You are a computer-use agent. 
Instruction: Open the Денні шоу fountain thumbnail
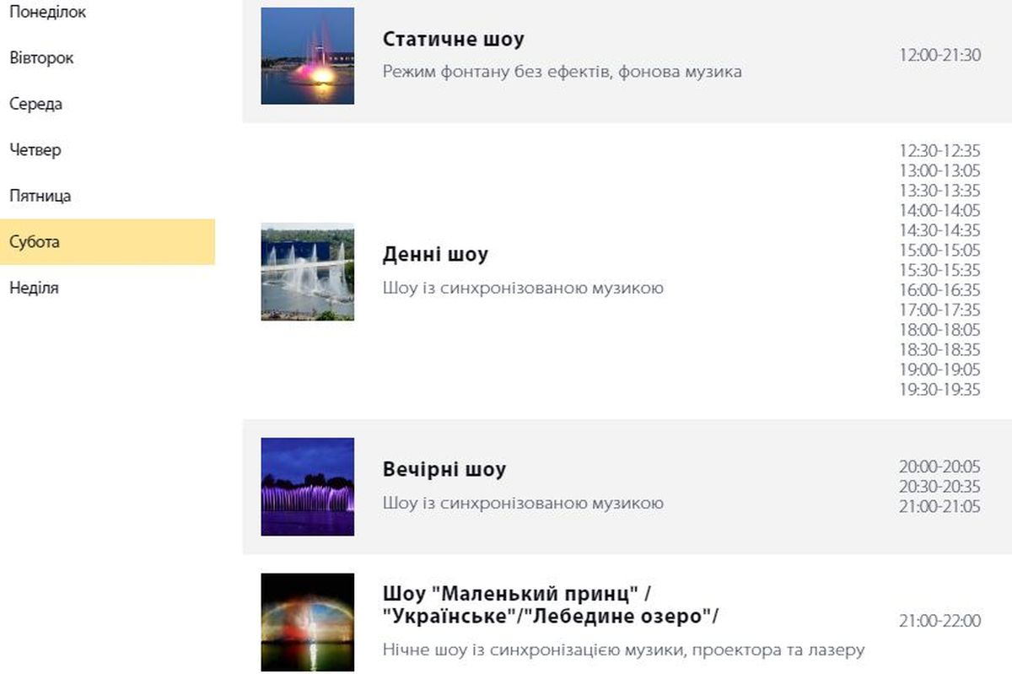(x=308, y=272)
